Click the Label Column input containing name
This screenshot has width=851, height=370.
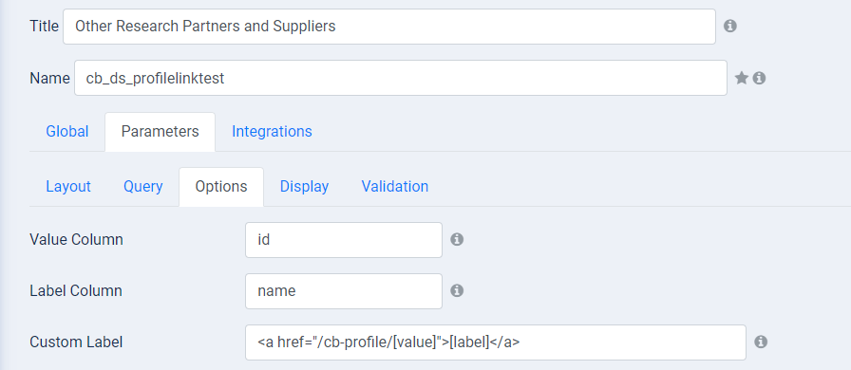tap(344, 291)
